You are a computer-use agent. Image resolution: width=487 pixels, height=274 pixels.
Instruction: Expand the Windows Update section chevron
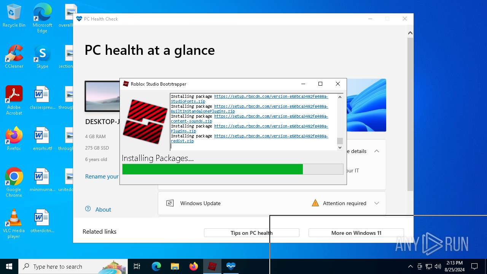pos(377,203)
